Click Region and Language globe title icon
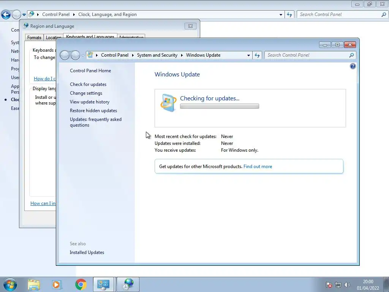The image size is (389, 292). coord(26,26)
